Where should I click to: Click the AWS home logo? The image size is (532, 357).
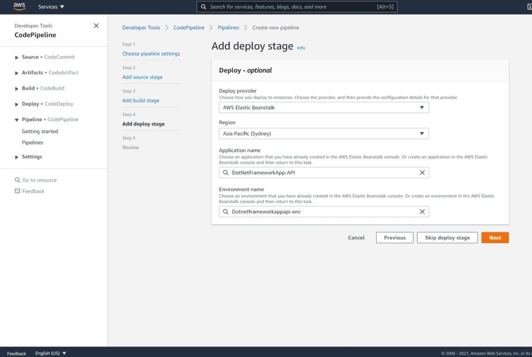pyautogui.click(x=19, y=7)
